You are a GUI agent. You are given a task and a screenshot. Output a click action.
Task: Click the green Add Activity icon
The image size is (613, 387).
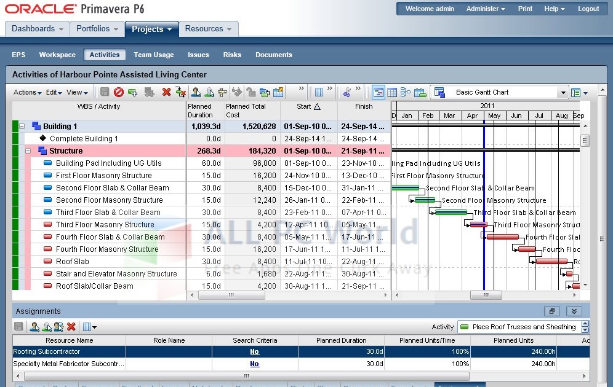pos(133,93)
